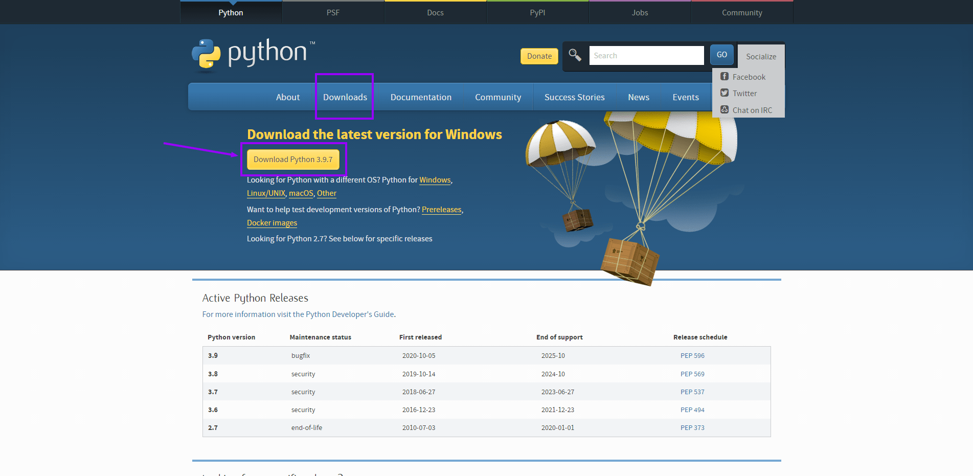Click the Chat on IRC icon
The width and height of the screenshot is (973, 476).
(x=725, y=110)
